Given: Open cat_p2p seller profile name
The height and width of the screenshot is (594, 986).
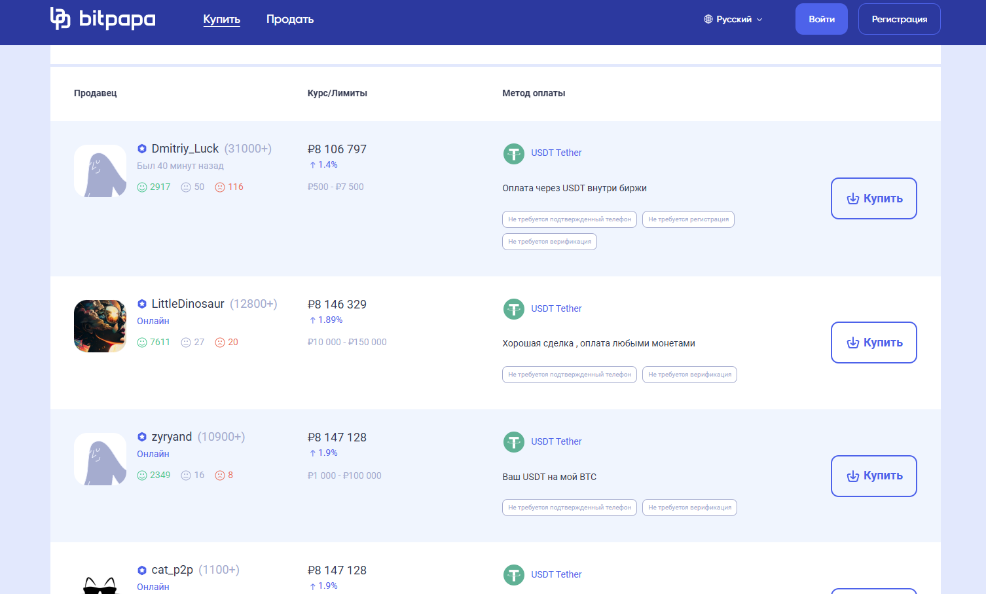Looking at the screenshot, I should [x=172, y=570].
